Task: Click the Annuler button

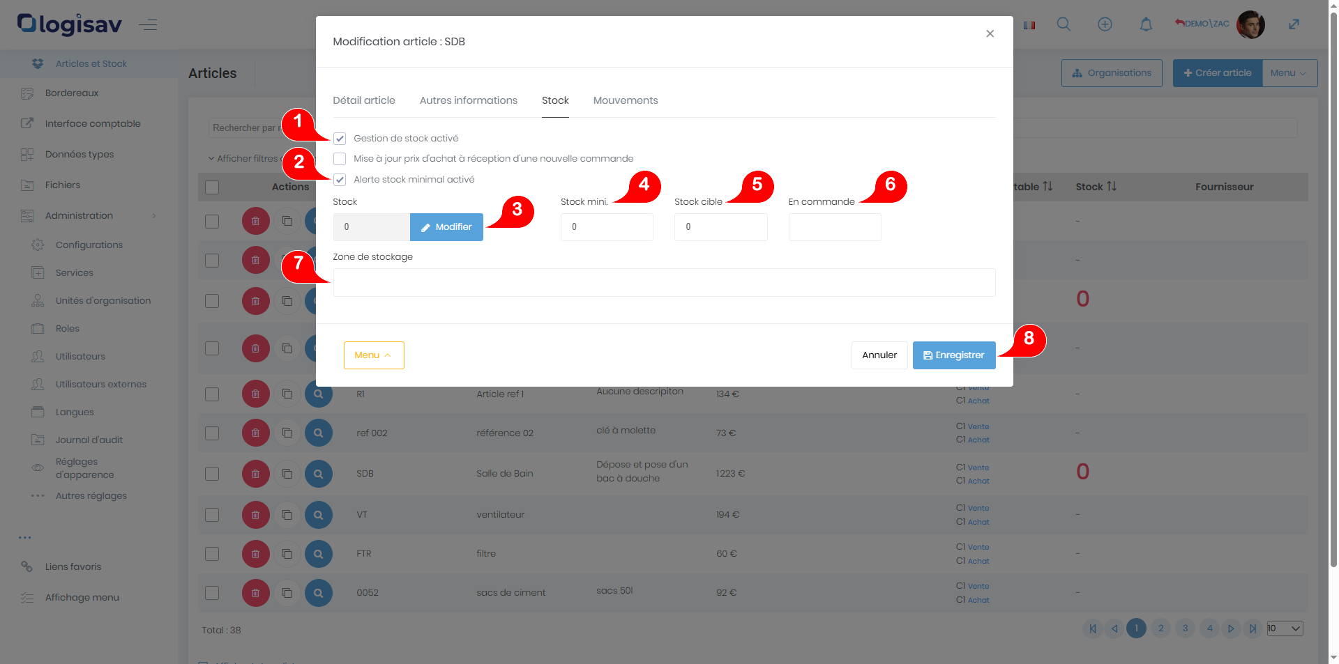Action: tap(879, 355)
